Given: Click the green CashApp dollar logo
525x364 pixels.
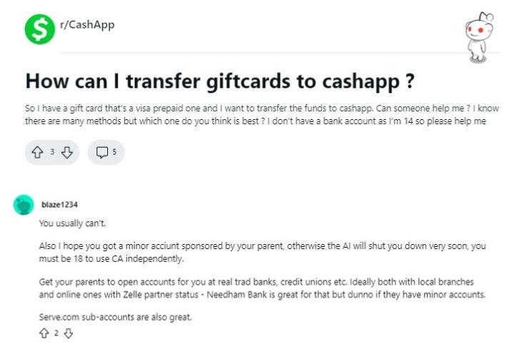Looking at the screenshot, I should coord(39,29).
